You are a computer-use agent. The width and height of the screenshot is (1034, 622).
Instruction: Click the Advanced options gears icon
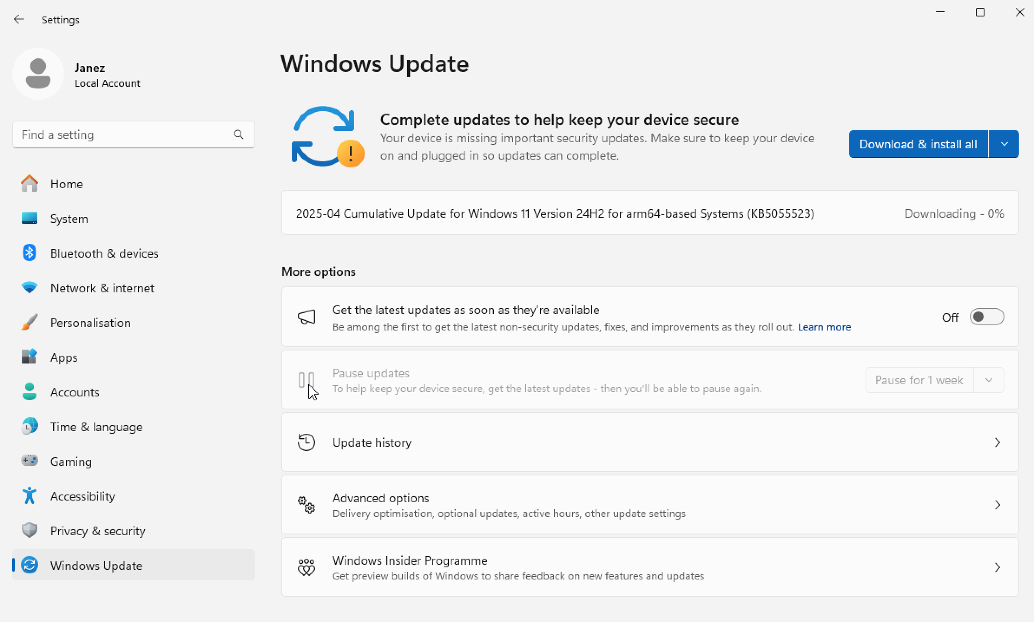click(x=306, y=504)
